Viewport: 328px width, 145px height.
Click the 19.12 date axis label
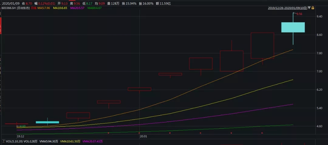pyautogui.click(x=21, y=136)
